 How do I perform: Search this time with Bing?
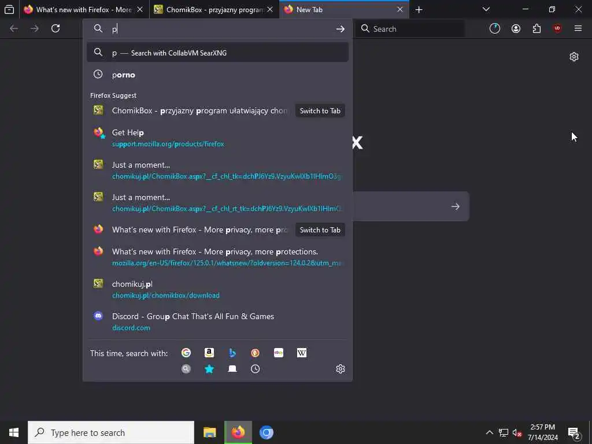tap(232, 353)
